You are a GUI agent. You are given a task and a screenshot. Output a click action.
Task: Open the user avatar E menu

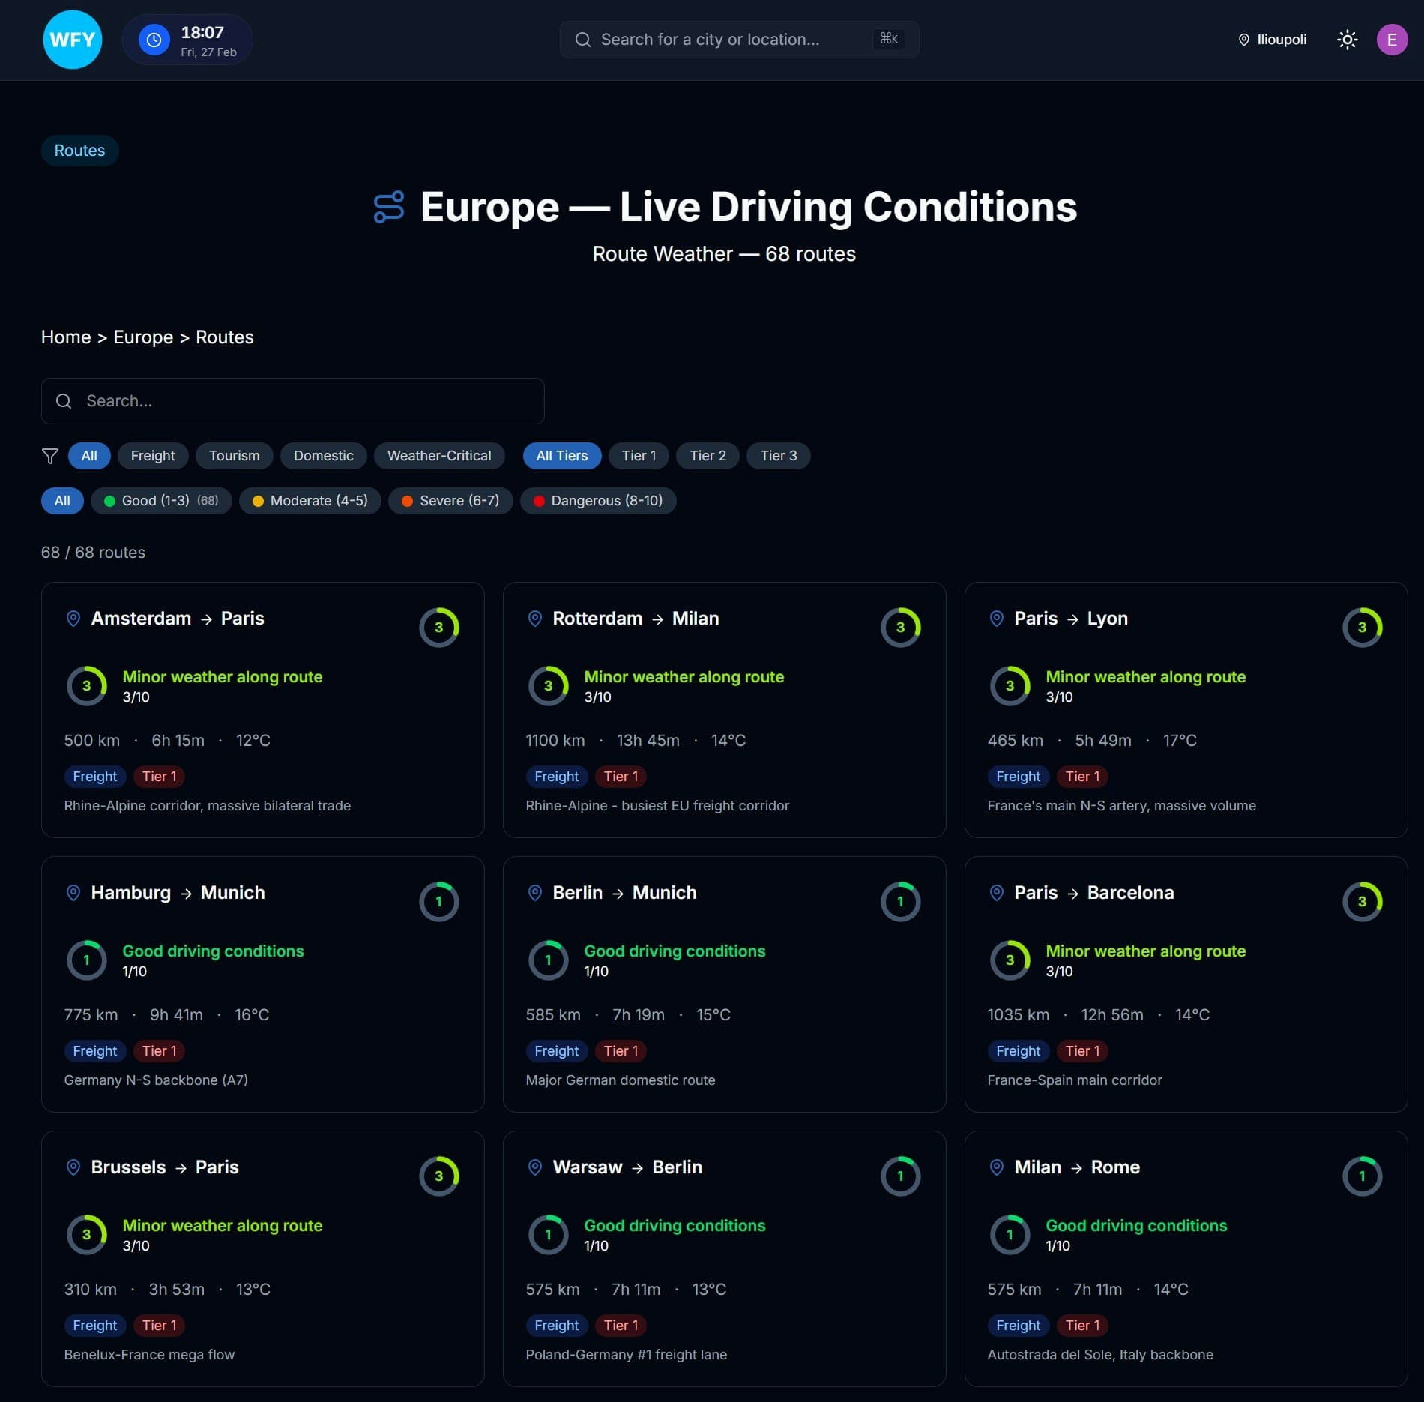point(1391,40)
